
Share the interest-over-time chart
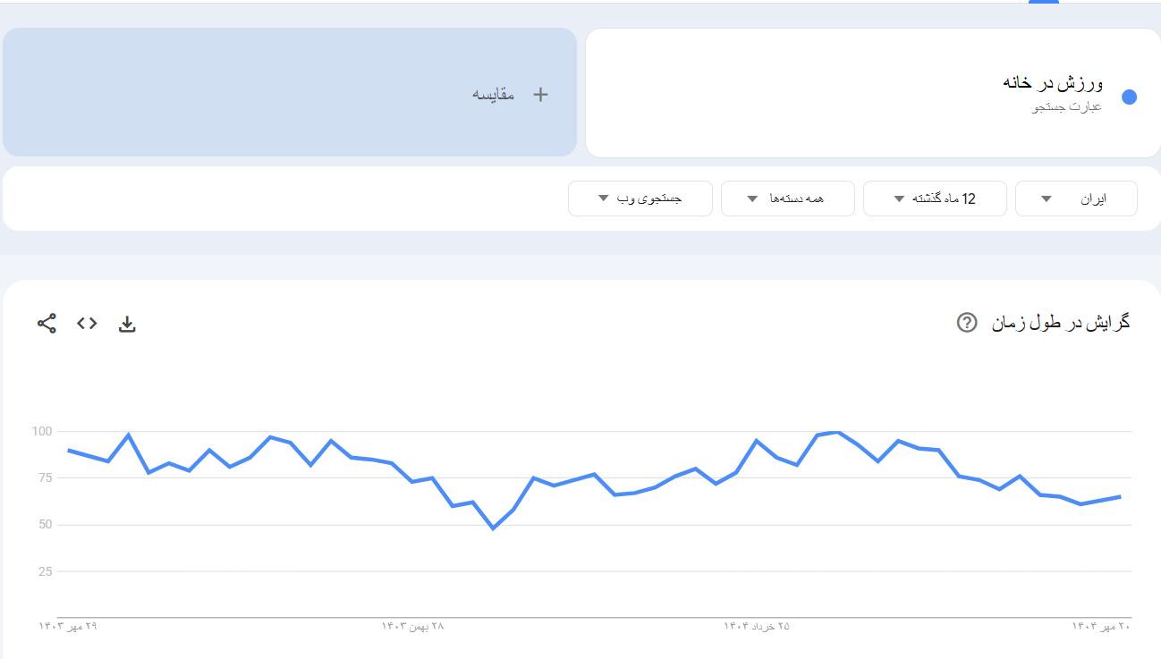[47, 324]
